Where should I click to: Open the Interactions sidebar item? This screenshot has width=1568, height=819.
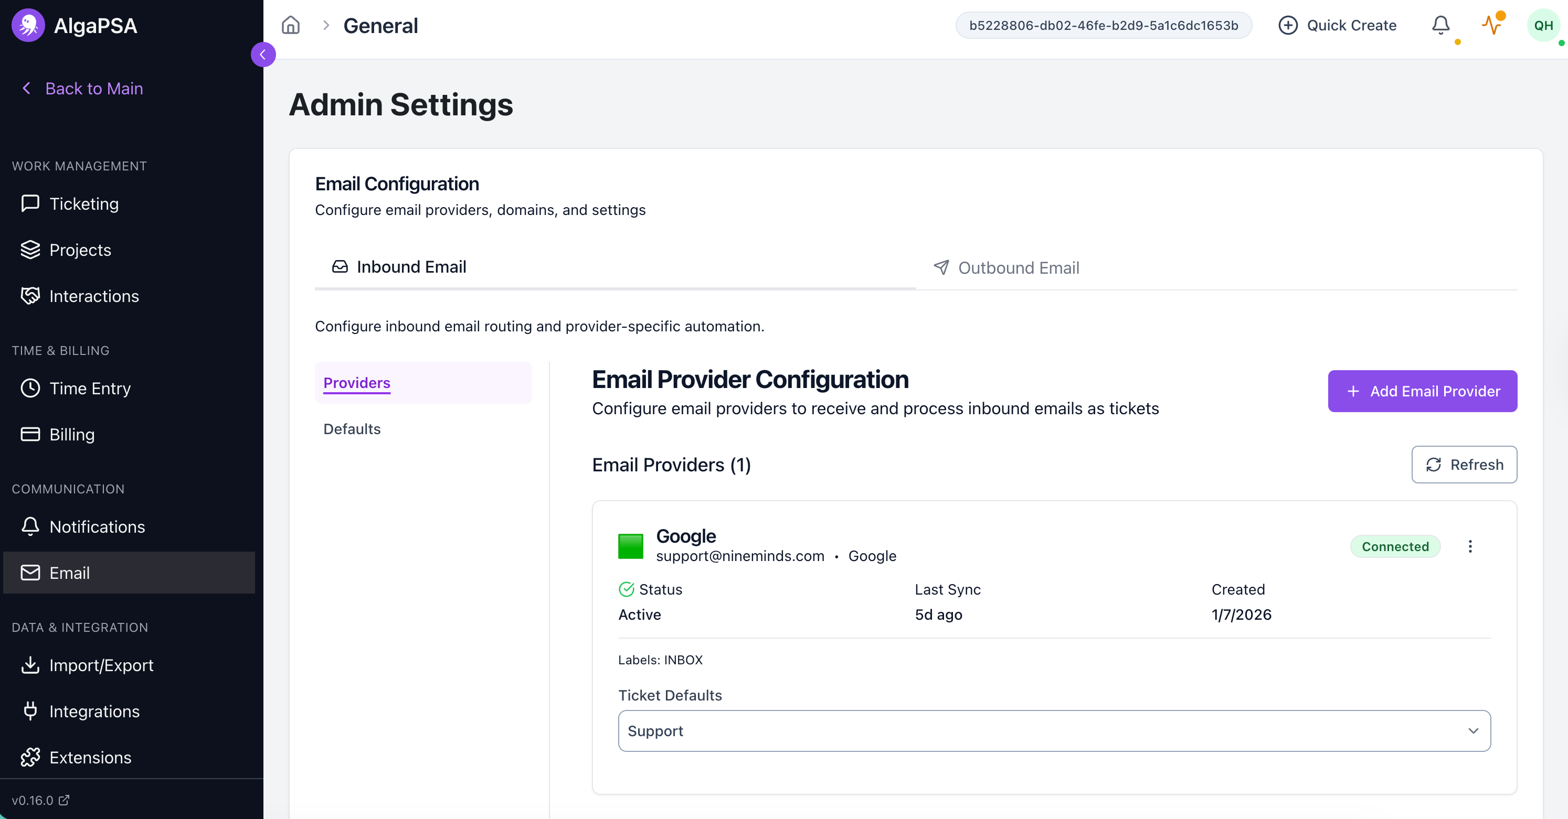pos(94,296)
